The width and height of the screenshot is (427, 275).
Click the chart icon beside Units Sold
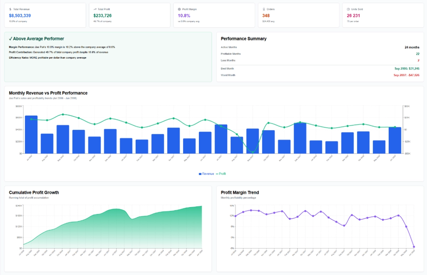pos(348,9)
